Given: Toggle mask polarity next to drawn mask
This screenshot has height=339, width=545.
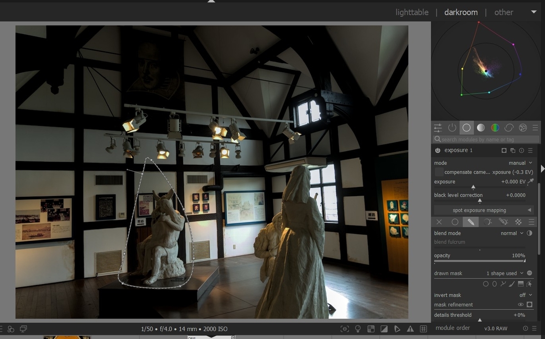Looking at the screenshot, I should pyautogui.click(x=530, y=273).
